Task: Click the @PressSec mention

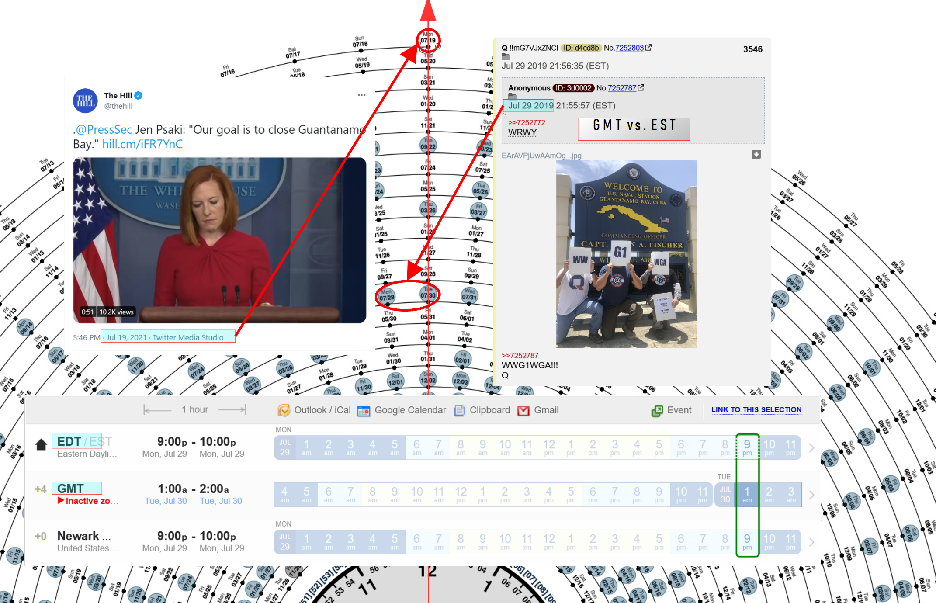Action: pos(104,130)
